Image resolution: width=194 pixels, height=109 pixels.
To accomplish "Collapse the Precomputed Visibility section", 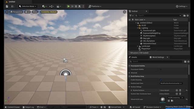I will pyautogui.click(x=129, y=66).
